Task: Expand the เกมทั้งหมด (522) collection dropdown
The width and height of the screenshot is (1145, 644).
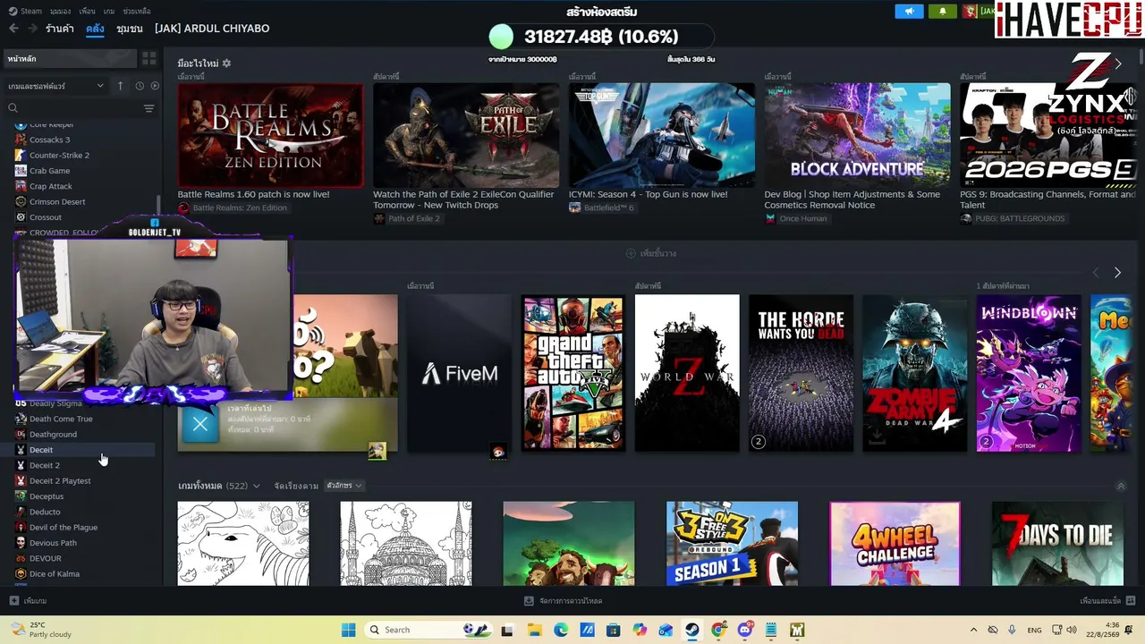Action: coord(219,486)
